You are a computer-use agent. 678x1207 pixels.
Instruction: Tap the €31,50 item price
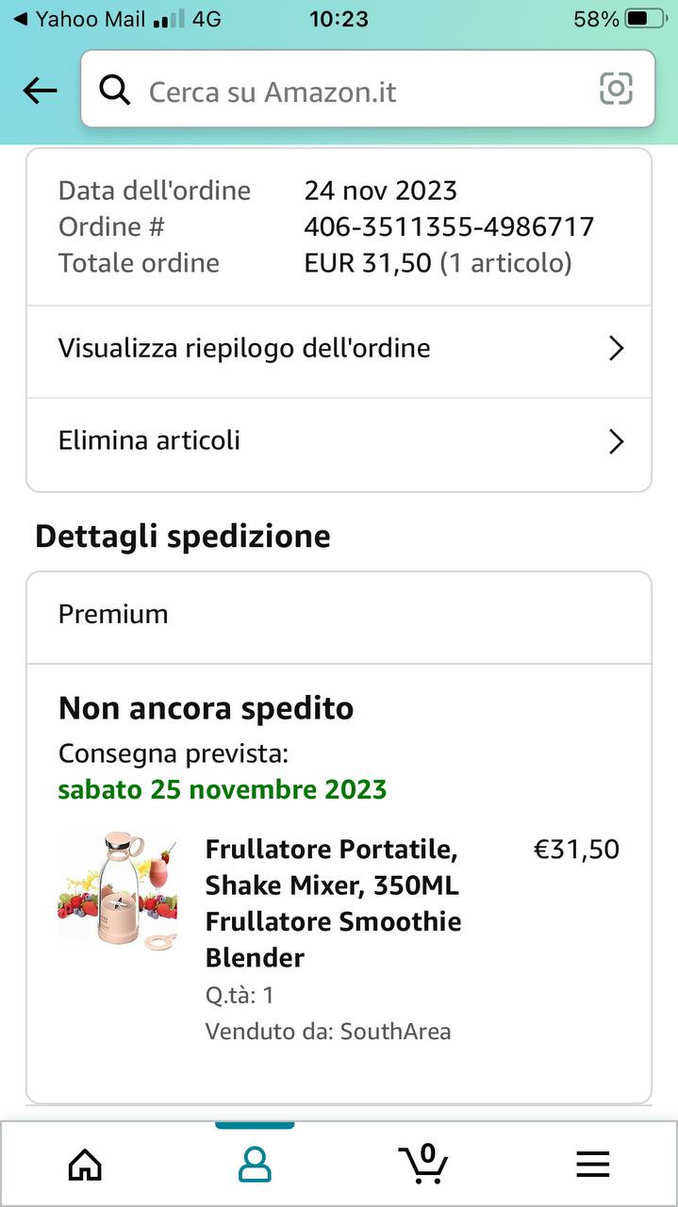tap(577, 850)
